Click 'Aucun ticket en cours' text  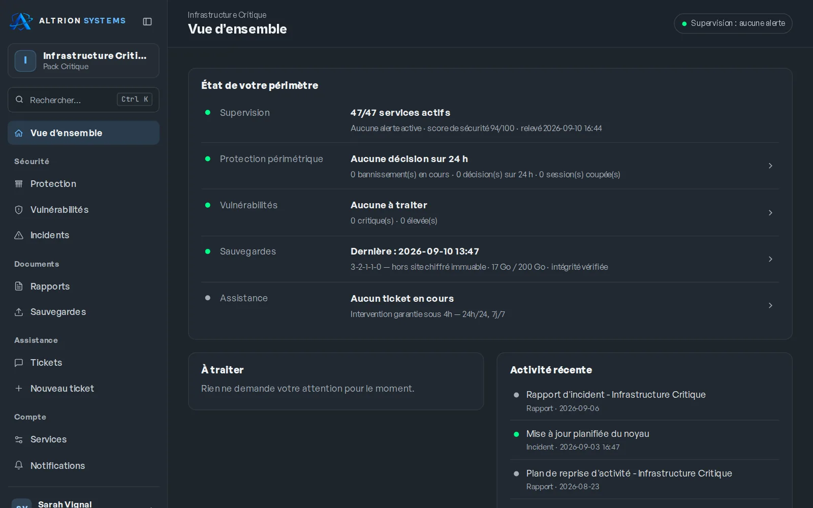tap(402, 299)
